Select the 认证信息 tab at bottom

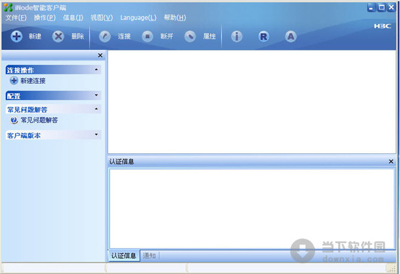(x=123, y=256)
